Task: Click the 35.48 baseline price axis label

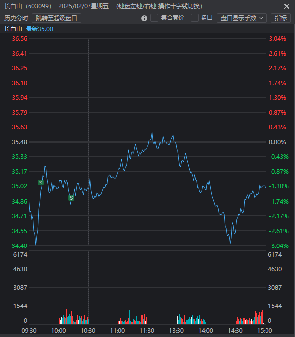Action: (20, 142)
